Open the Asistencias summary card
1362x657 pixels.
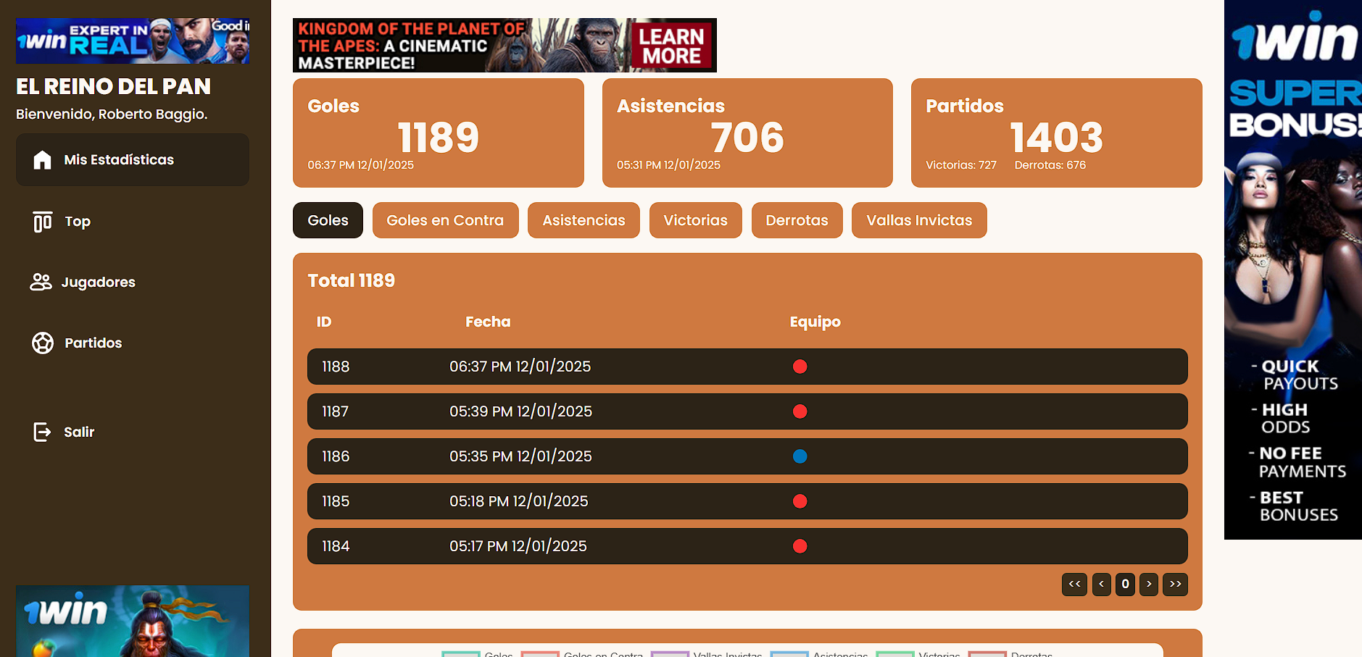click(747, 133)
